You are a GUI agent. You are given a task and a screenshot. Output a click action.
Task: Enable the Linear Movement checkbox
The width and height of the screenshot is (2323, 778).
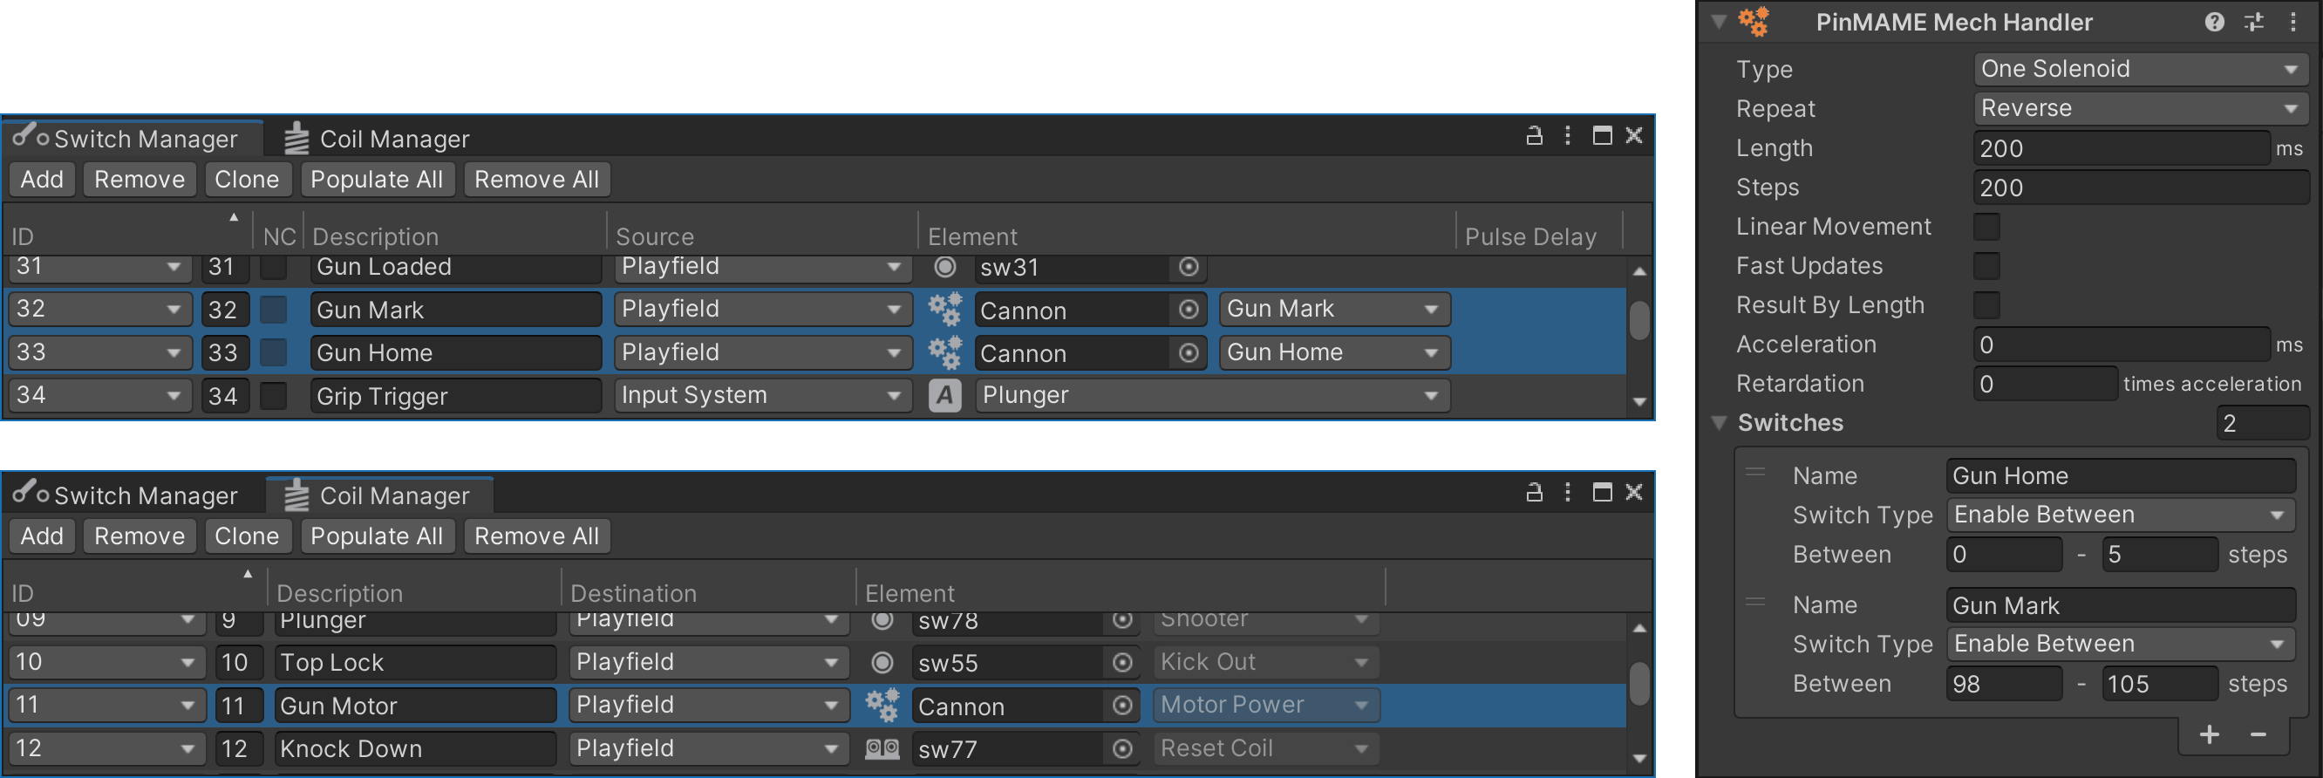1986,227
